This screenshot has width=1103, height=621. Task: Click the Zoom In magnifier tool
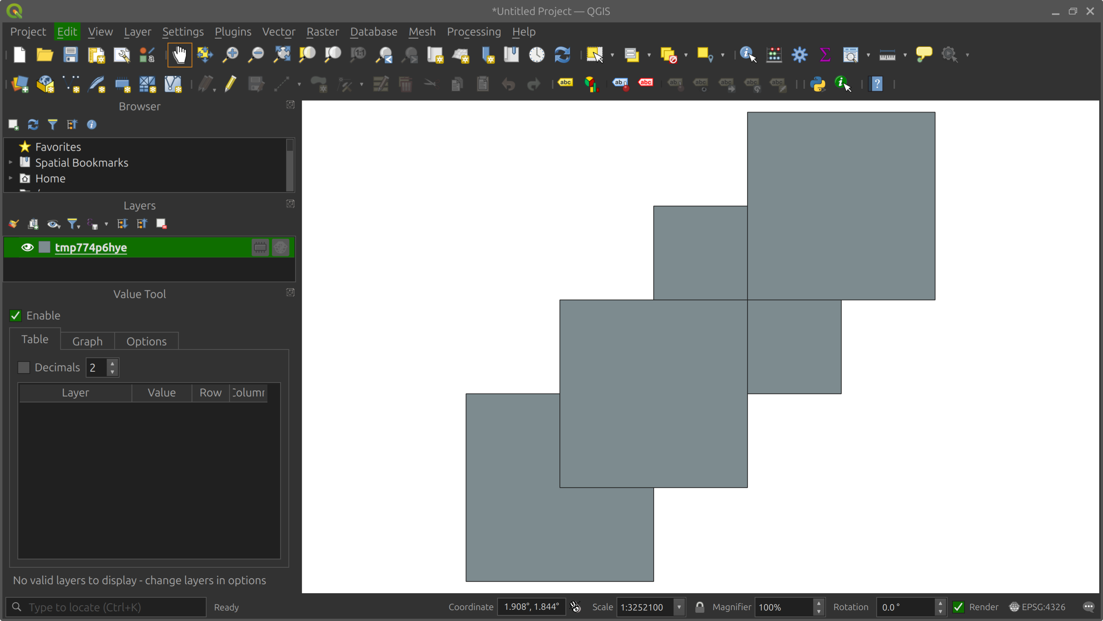coord(231,55)
